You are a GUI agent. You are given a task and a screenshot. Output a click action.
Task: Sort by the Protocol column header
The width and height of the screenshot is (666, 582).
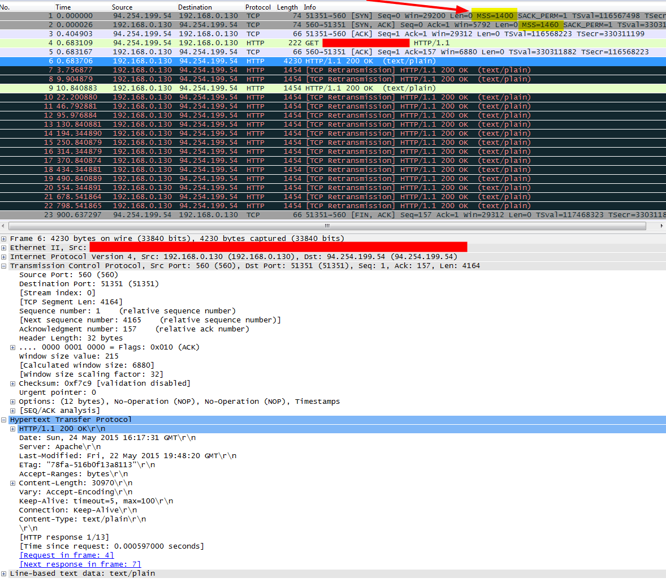(258, 7)
